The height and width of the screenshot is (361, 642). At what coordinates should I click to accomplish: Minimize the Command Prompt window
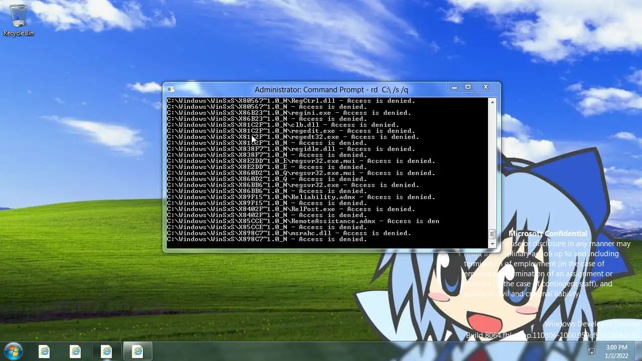tap(454, 87)
